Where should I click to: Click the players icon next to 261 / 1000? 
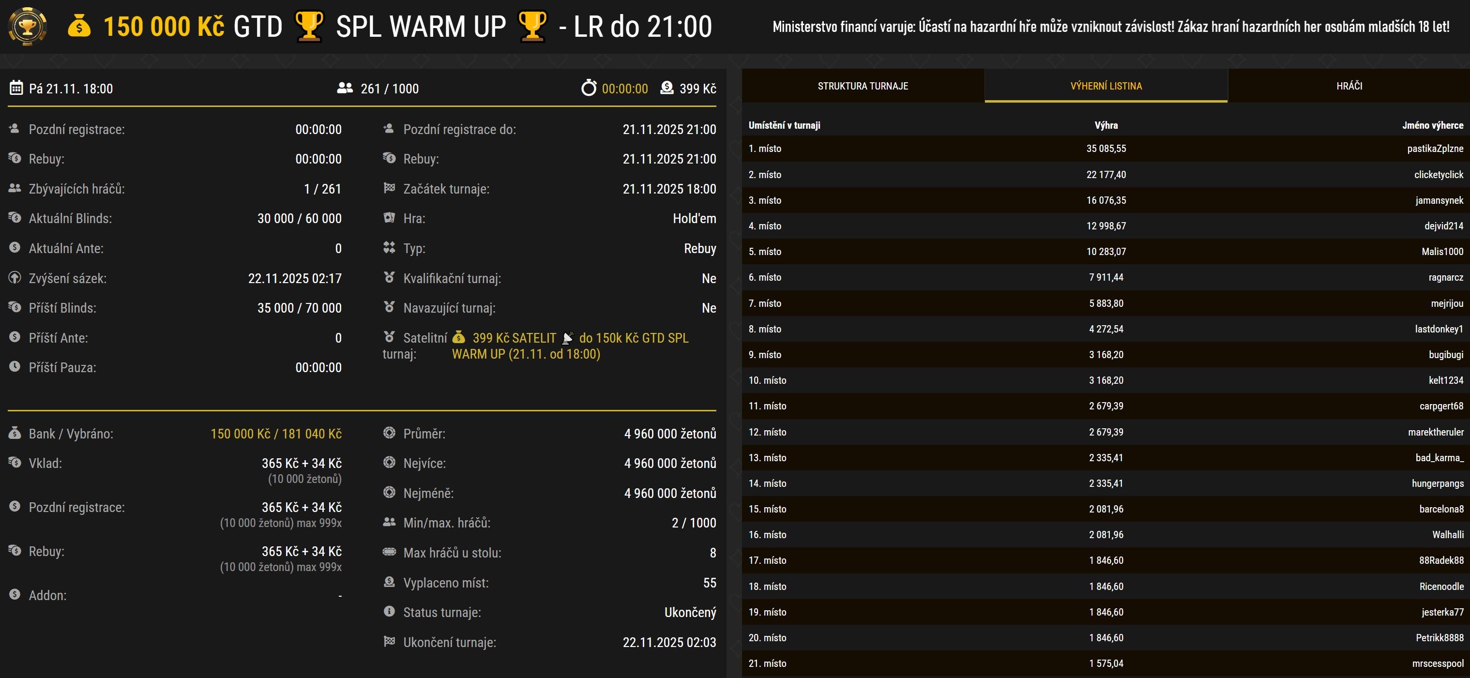pyautogui.click(x=345, y=88)
